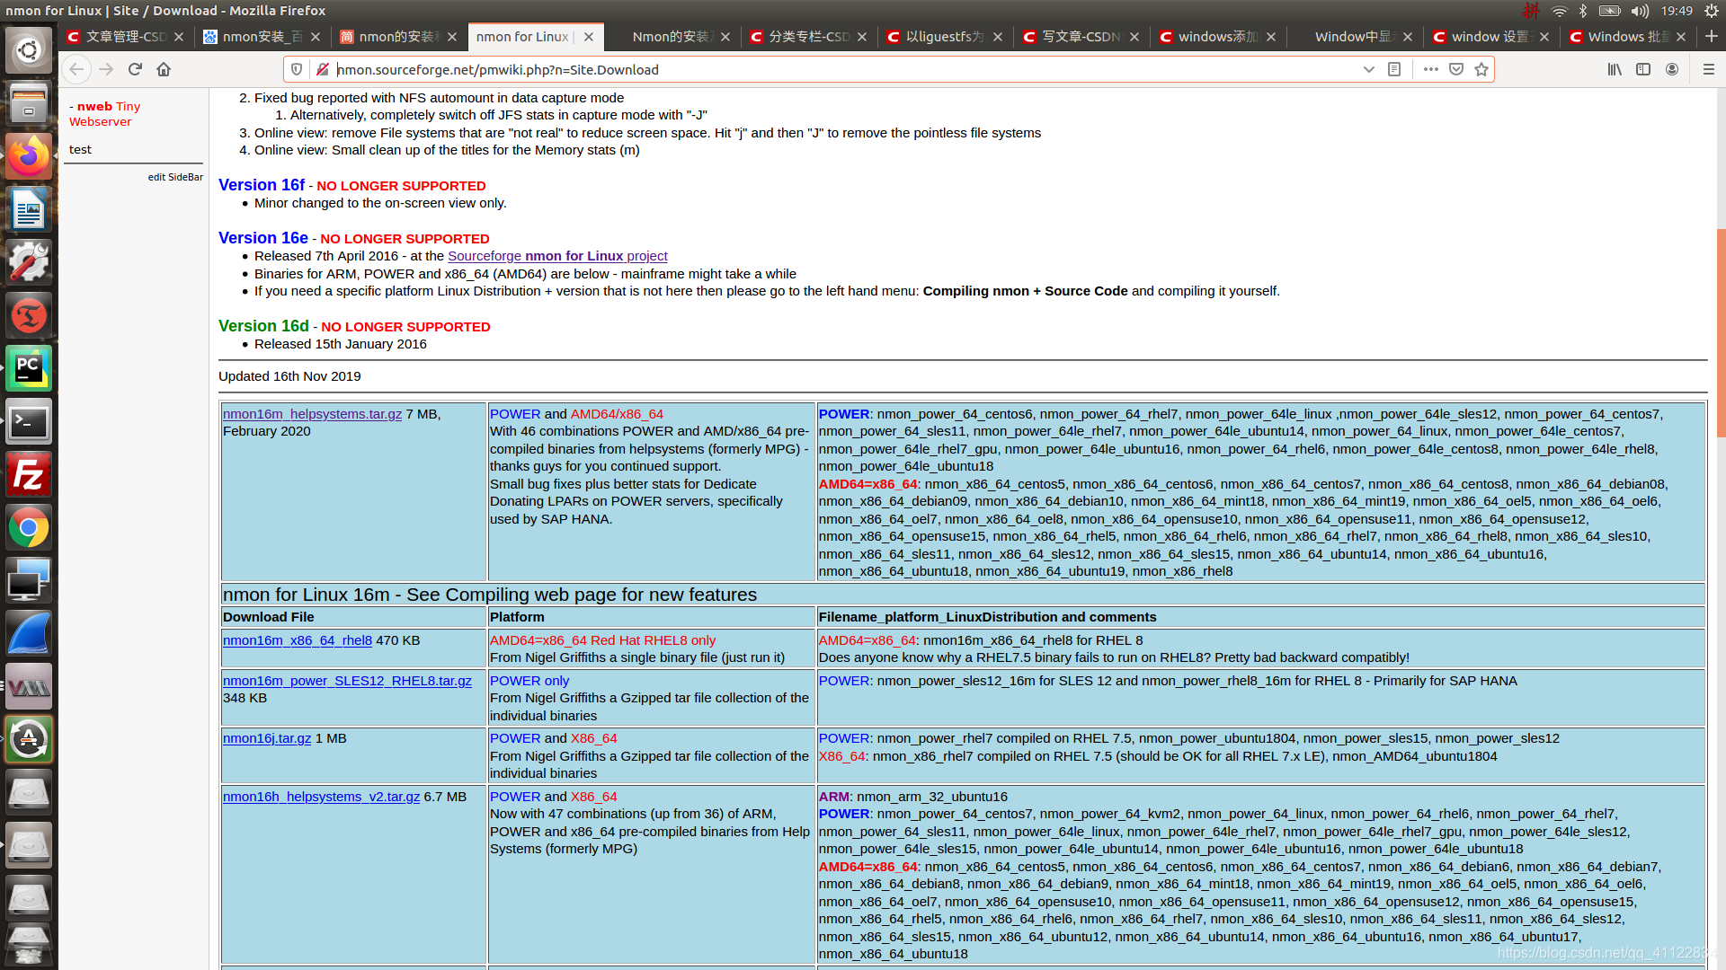Open the volume indicator in the top panel

(x=1640, y=11)
